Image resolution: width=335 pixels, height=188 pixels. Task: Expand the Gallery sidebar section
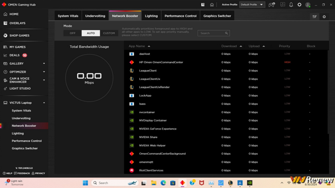44,64
